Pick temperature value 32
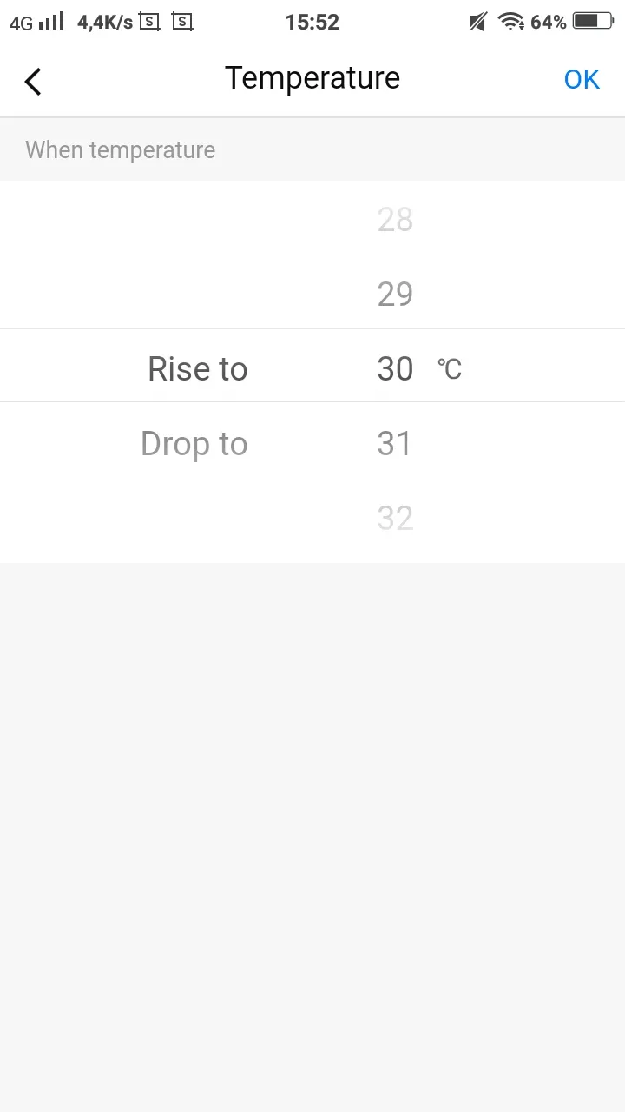 click(x=395, y=519)
